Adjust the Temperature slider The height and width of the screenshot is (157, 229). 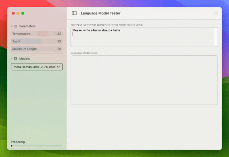click(x=37, y=34)
